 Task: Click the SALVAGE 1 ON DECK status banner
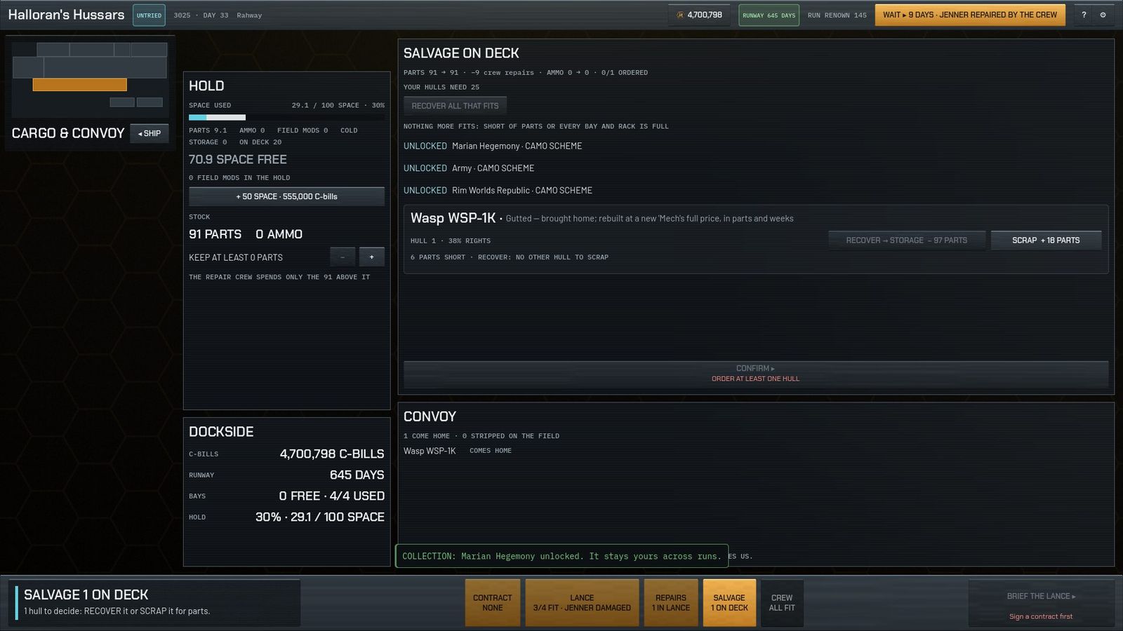pos(154,603)
